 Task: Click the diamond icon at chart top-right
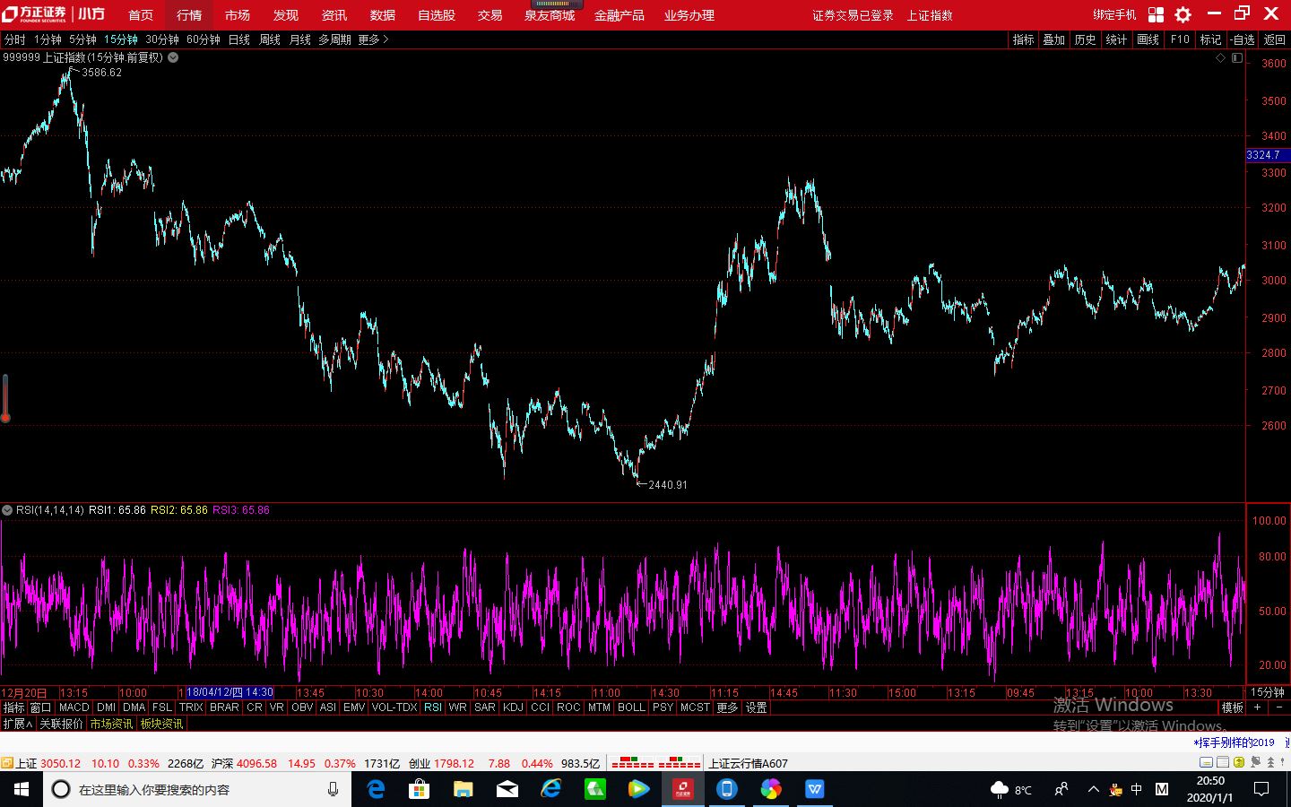point(1220,57)
